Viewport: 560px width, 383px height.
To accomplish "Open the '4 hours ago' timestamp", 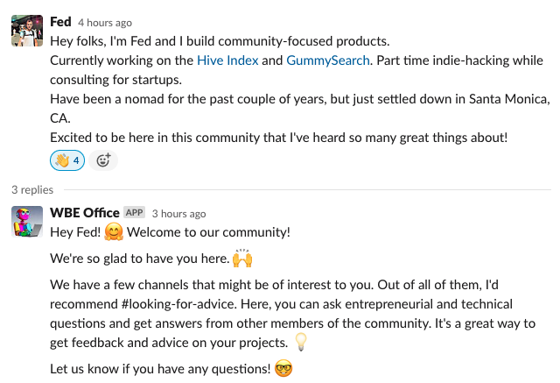I will point(105,23).
